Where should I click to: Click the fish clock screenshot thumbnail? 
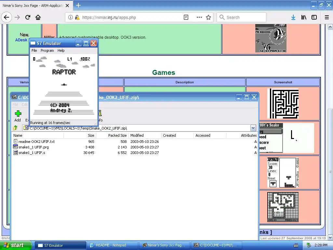pyautogui.click(x=271, y=38)
